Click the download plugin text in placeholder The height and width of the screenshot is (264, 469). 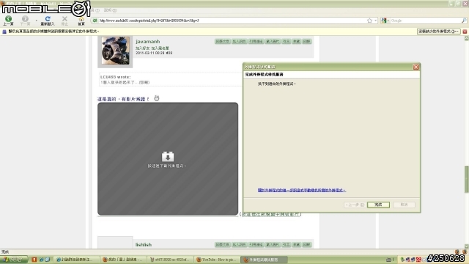click(x=166, y=166)
